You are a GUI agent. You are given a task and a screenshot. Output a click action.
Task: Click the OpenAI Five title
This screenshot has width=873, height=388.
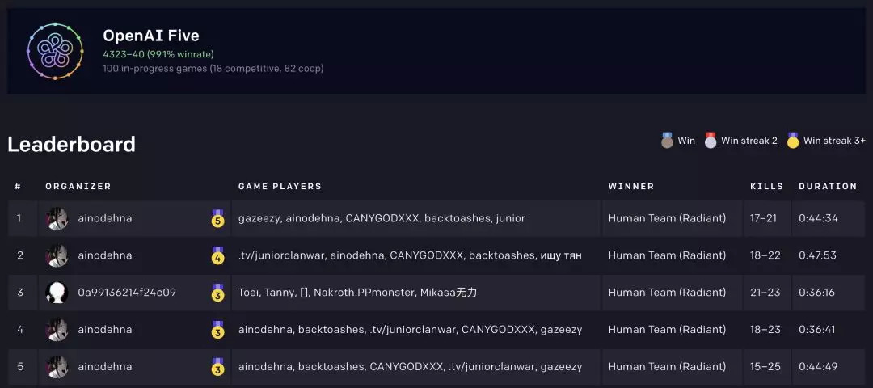[151, 36]
